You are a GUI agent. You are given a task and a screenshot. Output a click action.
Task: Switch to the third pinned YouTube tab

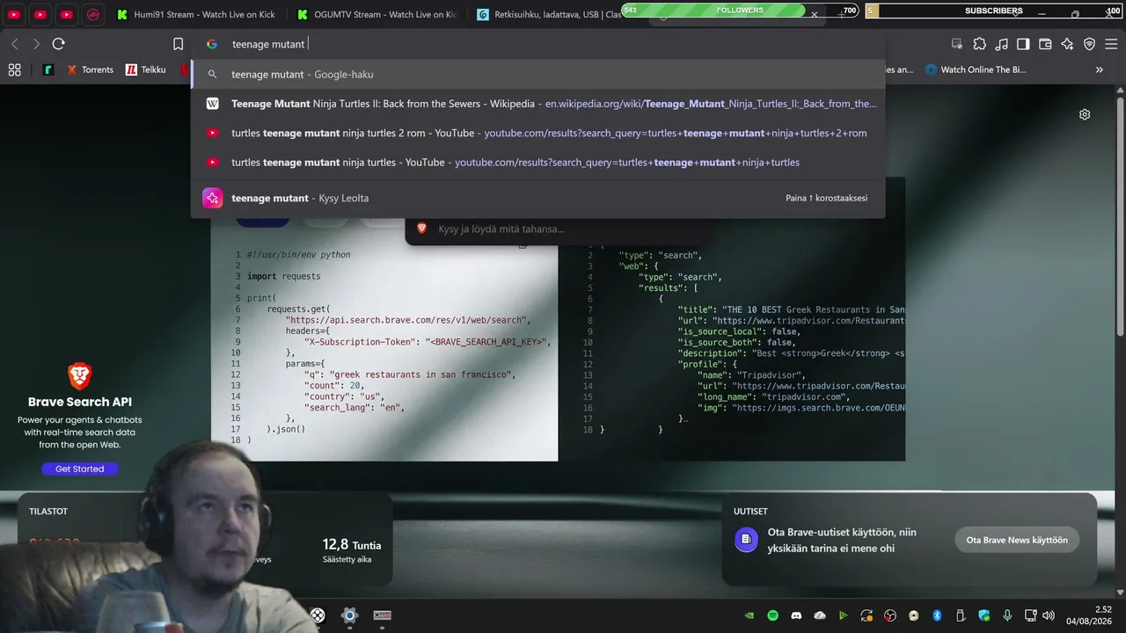click(67, 14)
